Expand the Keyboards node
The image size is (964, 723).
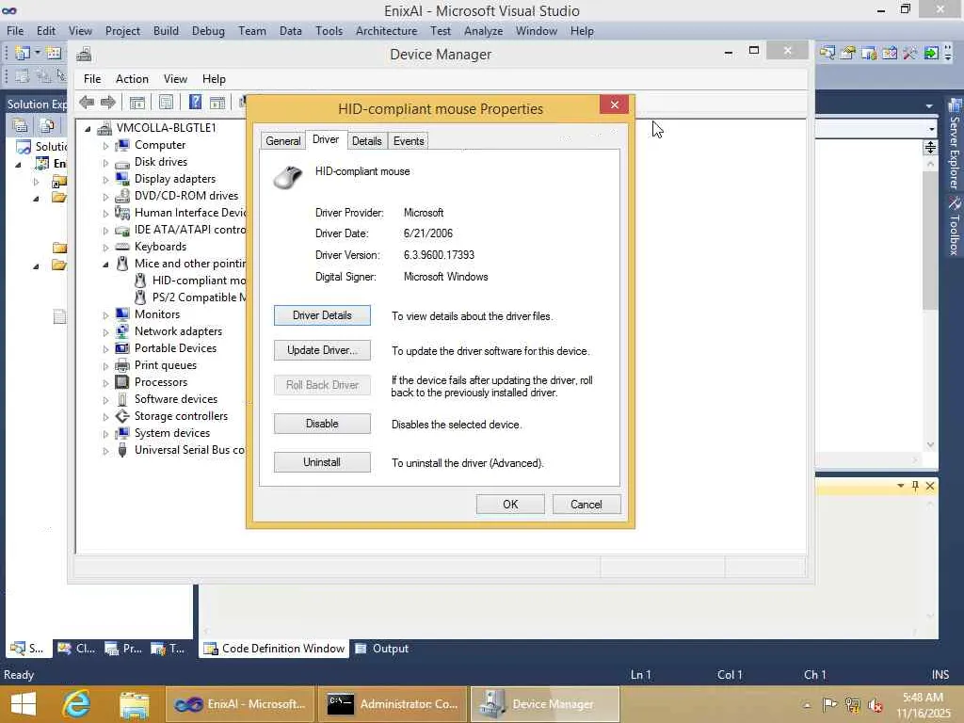105,248
